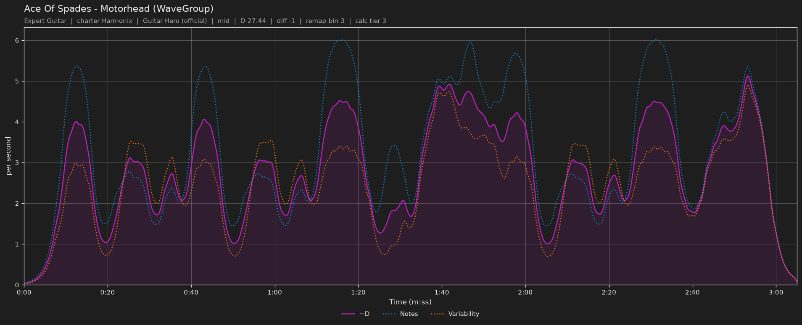This screenshot has width=802, height=325.
Task: Click the 'mid' subtitle text
Action: [224, 21]
